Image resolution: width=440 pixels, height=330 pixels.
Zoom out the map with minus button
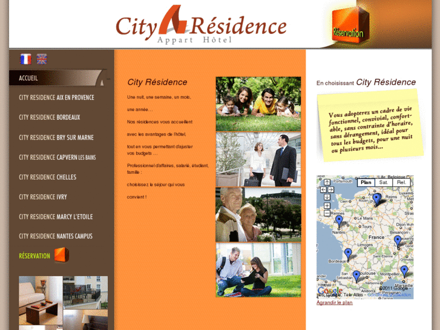pos(327,213)
